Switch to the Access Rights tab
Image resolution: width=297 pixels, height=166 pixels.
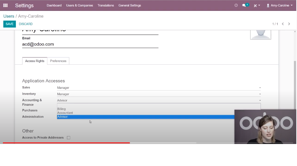(35, 61)
